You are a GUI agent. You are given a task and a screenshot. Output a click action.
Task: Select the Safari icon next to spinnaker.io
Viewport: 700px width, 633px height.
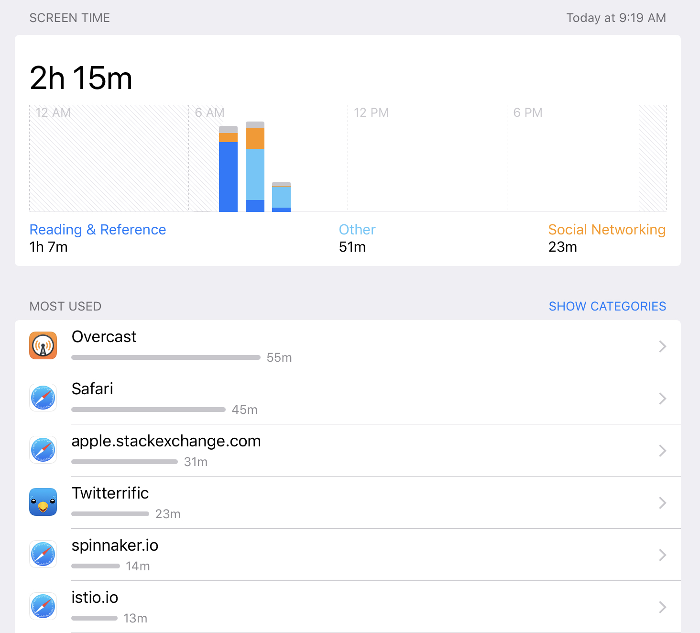point(43,554)
